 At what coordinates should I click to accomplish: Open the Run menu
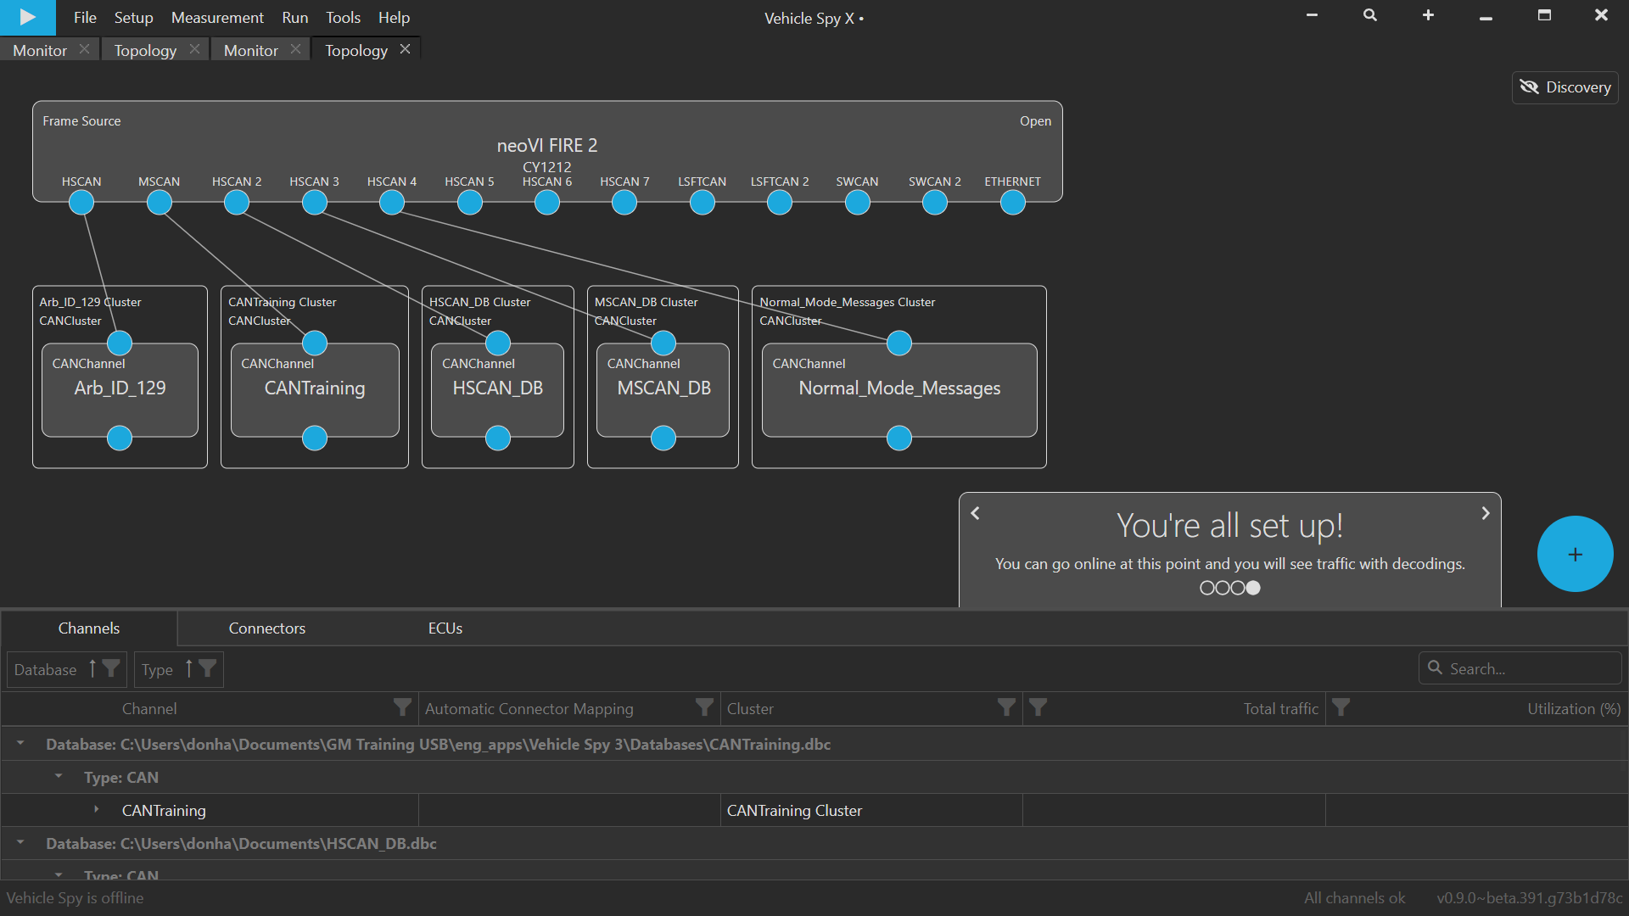coord(295,18)
